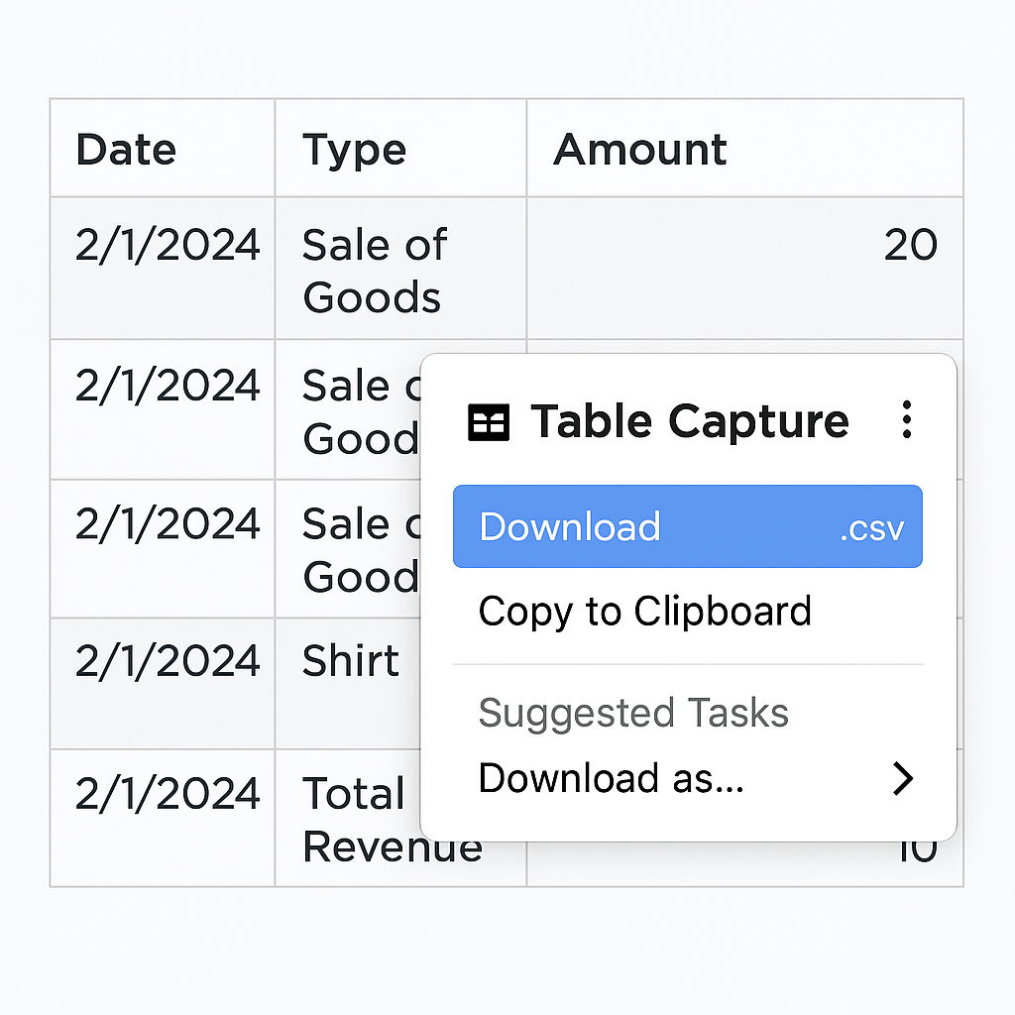The width and height of the screenshot is (1015, 1015).
Task: Select the Amount column header
Action: coord(640,150)
